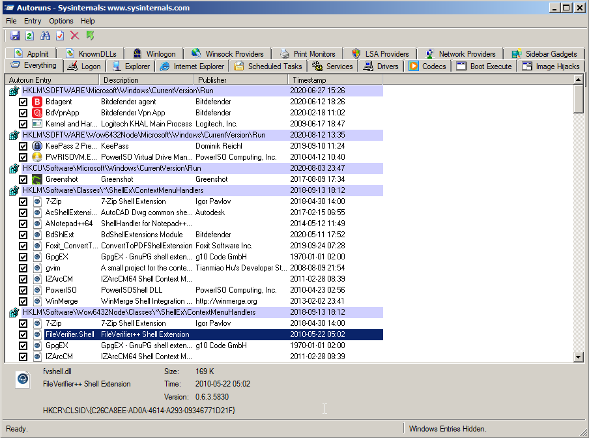Switch to the KnownDLLs tab
The height and width of the screenshot is (438, 589).
coord(91,53)
